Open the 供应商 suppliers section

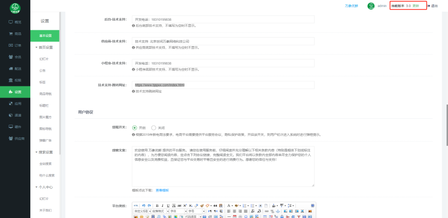click(16, 138)
